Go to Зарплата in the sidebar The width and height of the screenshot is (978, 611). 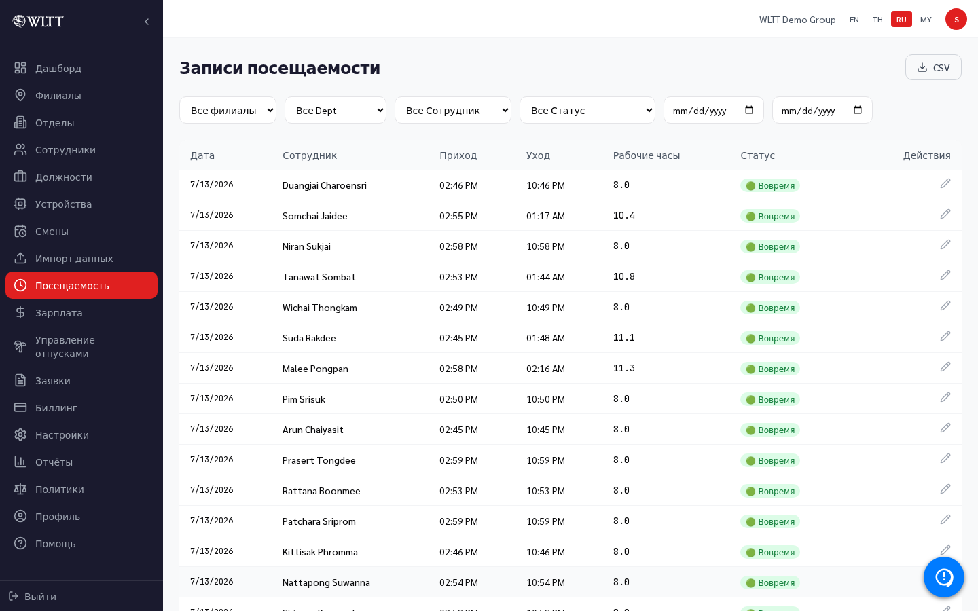coord(81,312)
